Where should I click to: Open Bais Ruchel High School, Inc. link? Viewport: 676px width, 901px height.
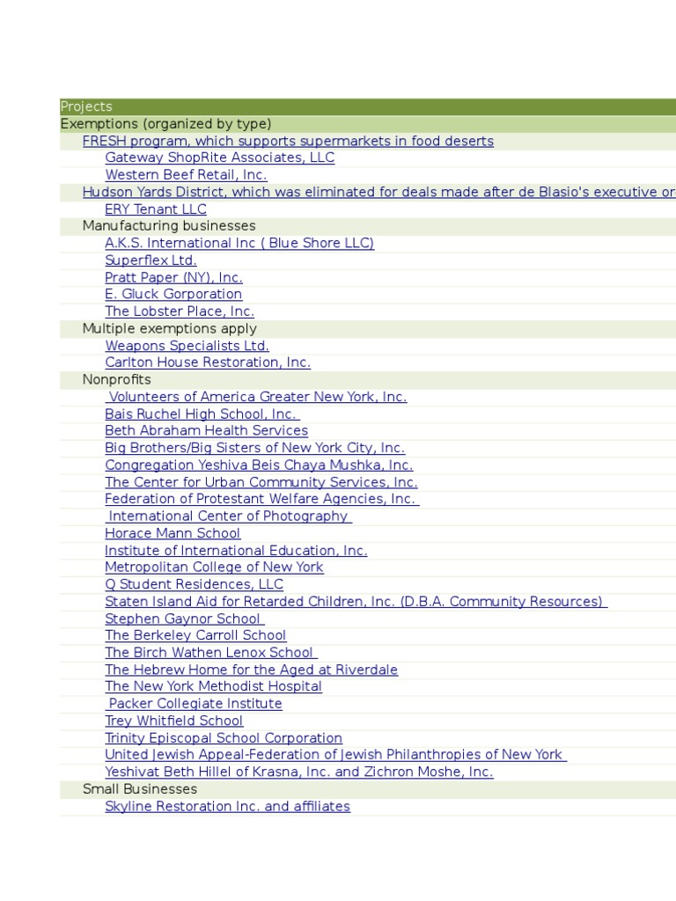[202, 415]
